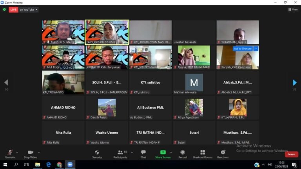The height and width of the screenshot is (169, 301).
Task: Click the AHMAD RIDHO participant tile
Action: (x=63, y=108)
